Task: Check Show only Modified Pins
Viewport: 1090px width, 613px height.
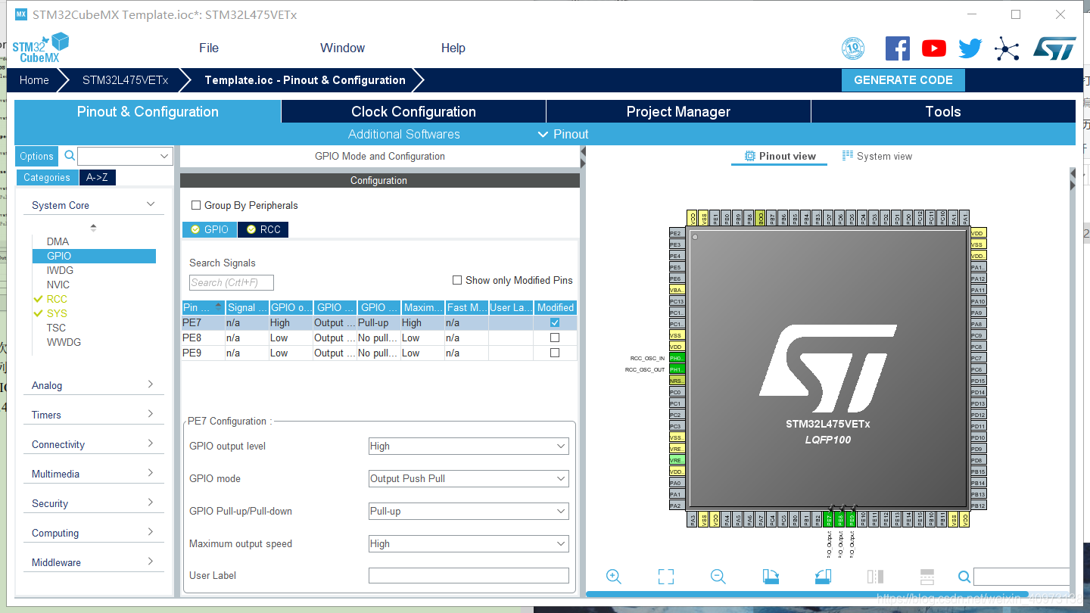Action: 457,280
